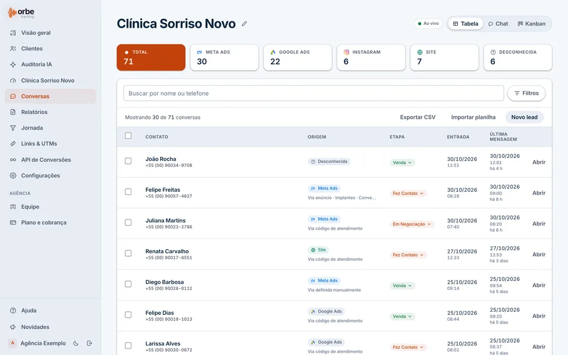The height and width of the screenshot is (355, 568).
Task: Open Larissa Alves's Fez Contato stage dropdown
Action: point(408,347)
